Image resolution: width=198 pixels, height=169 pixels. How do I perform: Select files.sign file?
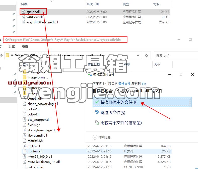[x=34, y=125]
